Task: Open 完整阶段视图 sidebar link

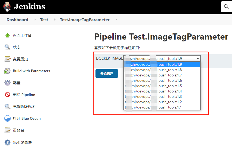Action: pos(24,107)
